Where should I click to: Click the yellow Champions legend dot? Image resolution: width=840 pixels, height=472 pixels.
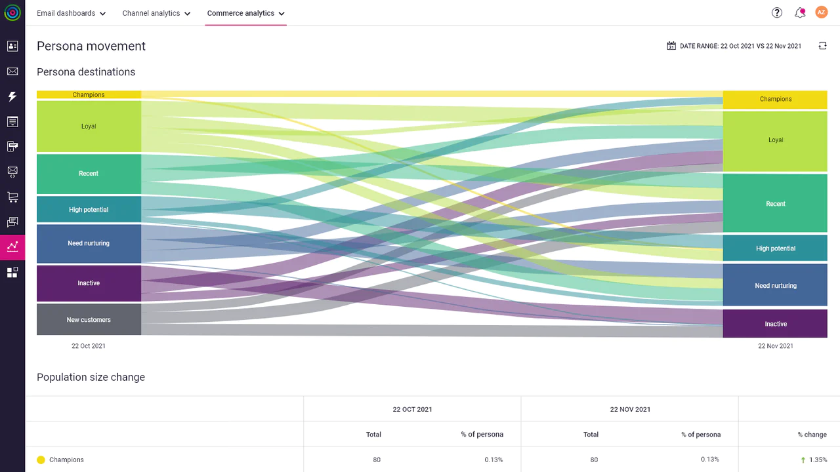pos(40,460)
